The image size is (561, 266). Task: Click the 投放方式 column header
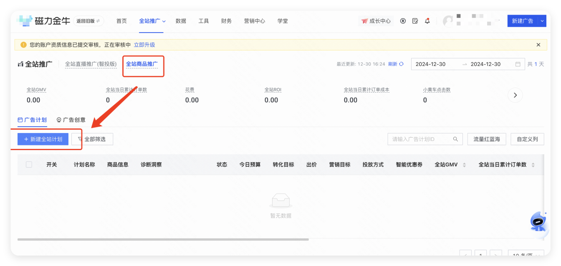373,165
